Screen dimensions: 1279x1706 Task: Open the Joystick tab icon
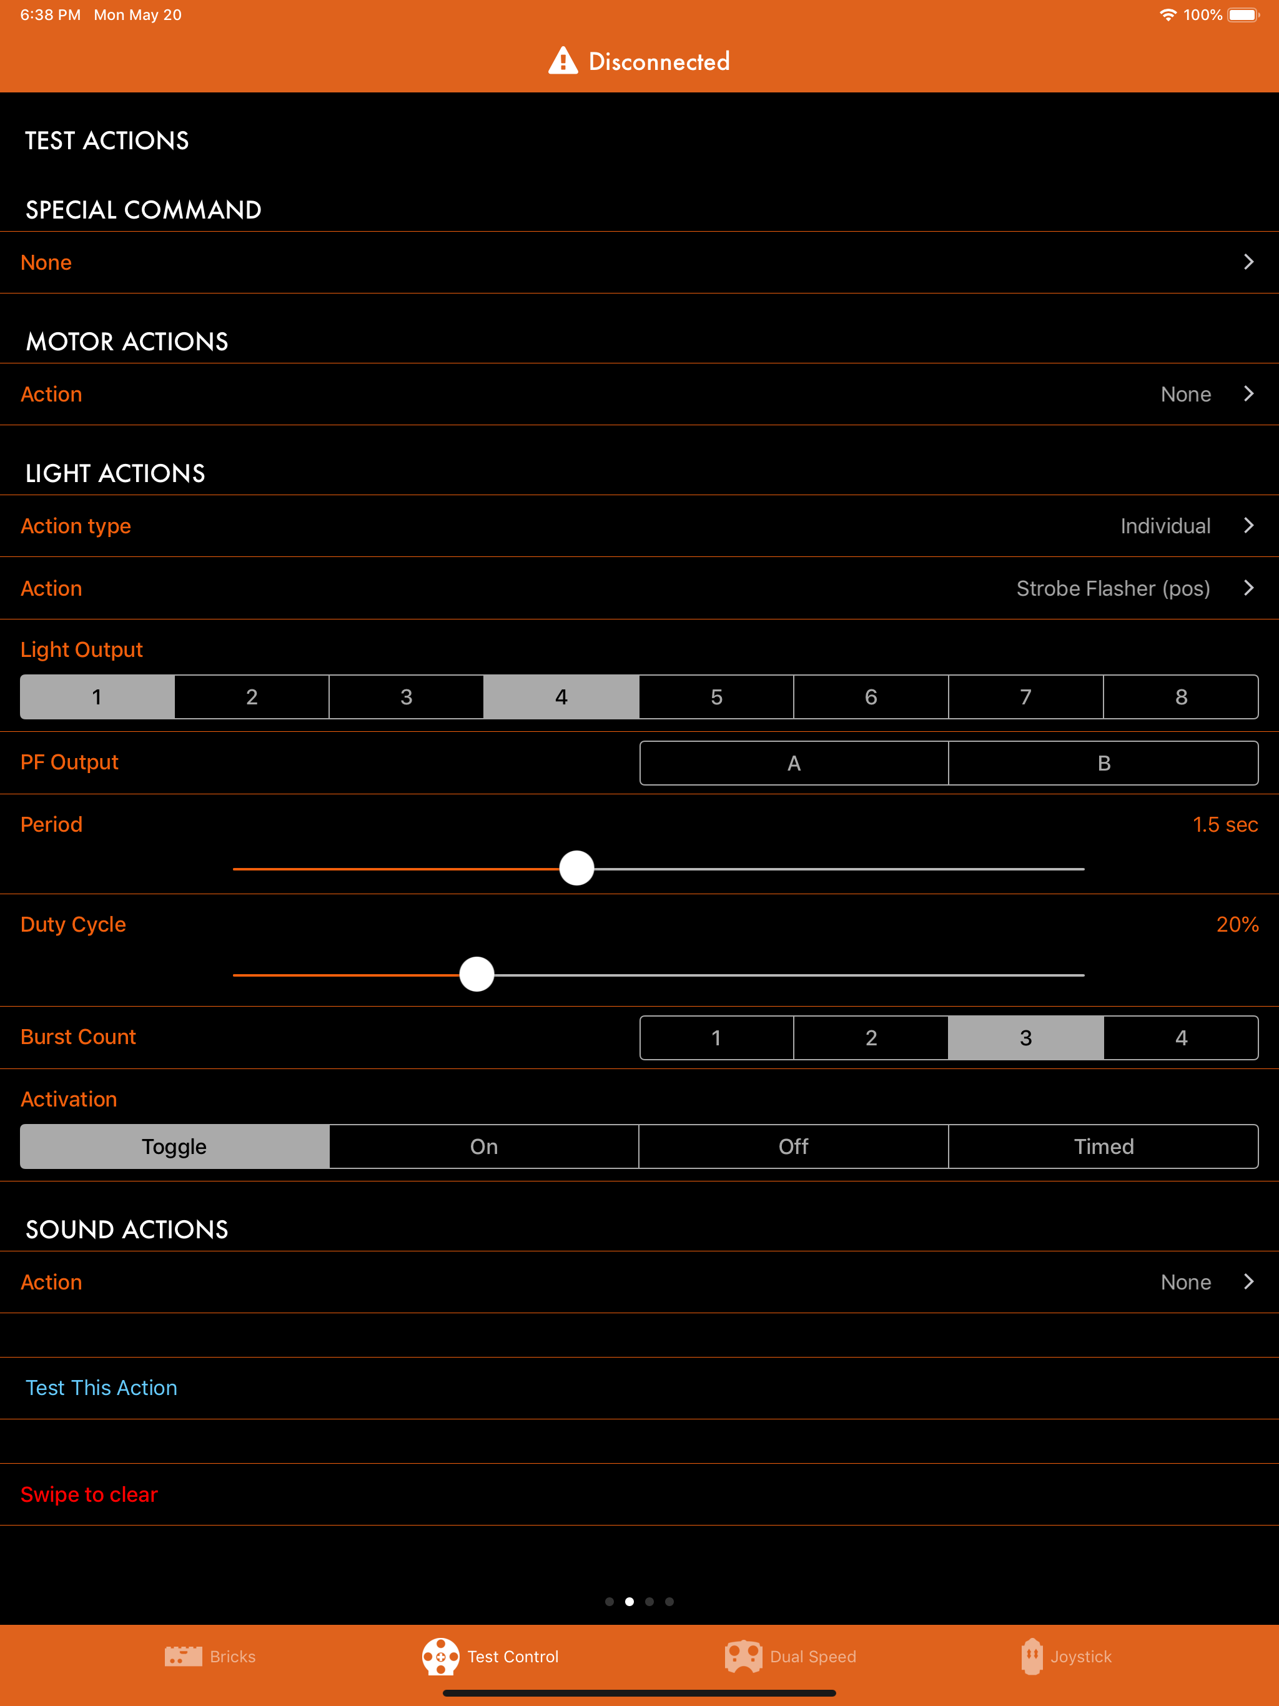coord(1031,1657)
